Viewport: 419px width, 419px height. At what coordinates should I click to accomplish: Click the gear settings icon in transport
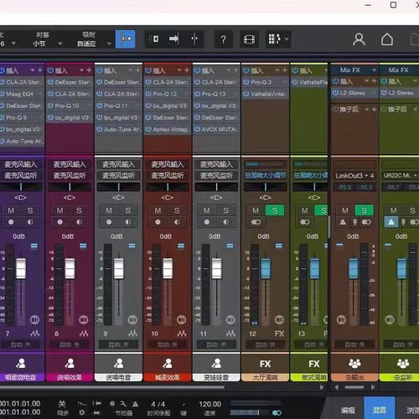point(82,412)
